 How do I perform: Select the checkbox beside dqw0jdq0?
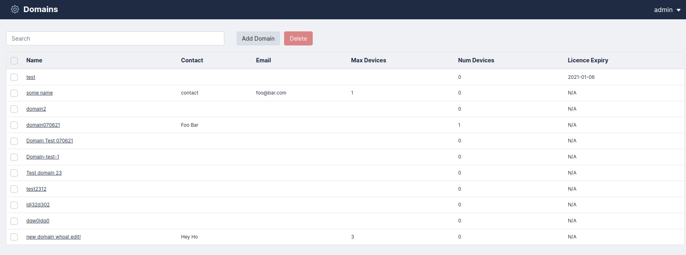(14, 221)
